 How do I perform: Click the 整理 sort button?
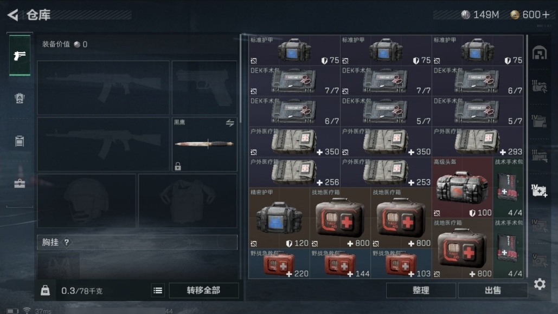[x=421, y=290]
